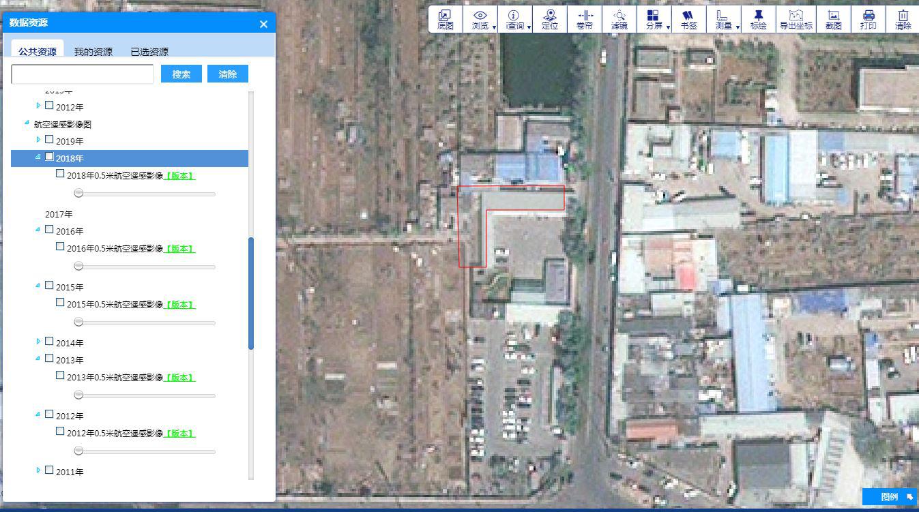Open the 分屏 dropdown arrow
This screenshot has width=919, height=512.
pyautogui.click(x=668, y=27)
